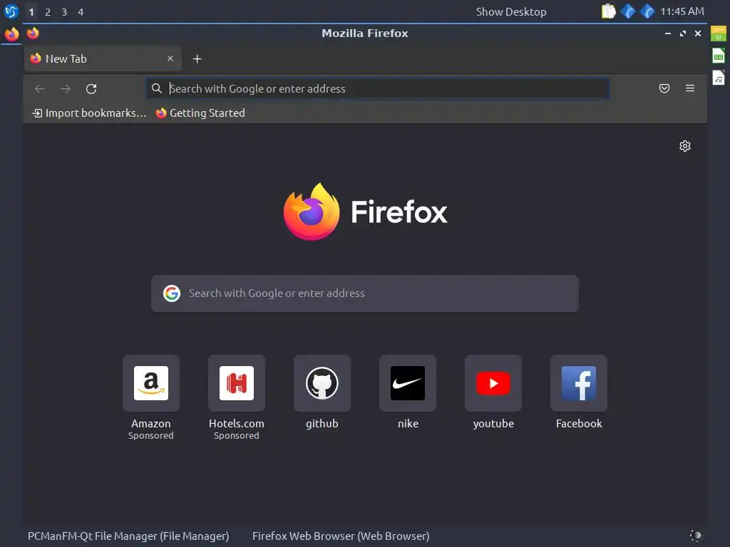Click Firefox Web Browser in bottom panel
Image resolution: width=730 pixels, height=547 pixels.
pos(341,536)
